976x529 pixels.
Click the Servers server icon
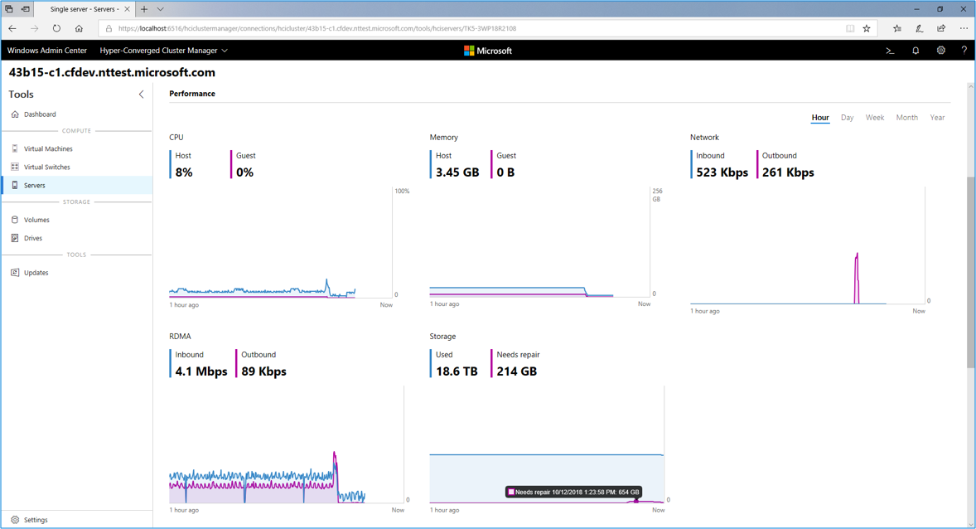(x=15, y=185)
